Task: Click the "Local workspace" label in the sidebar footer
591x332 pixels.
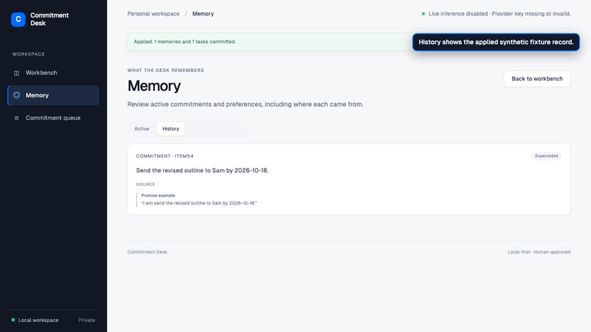Action: (38, 320)
